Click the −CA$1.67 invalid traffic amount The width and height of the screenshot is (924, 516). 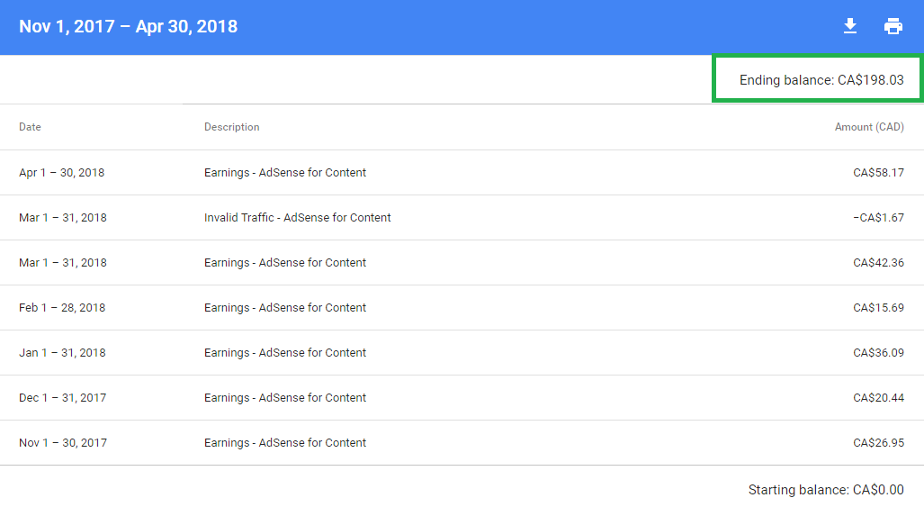click(878, 218)
